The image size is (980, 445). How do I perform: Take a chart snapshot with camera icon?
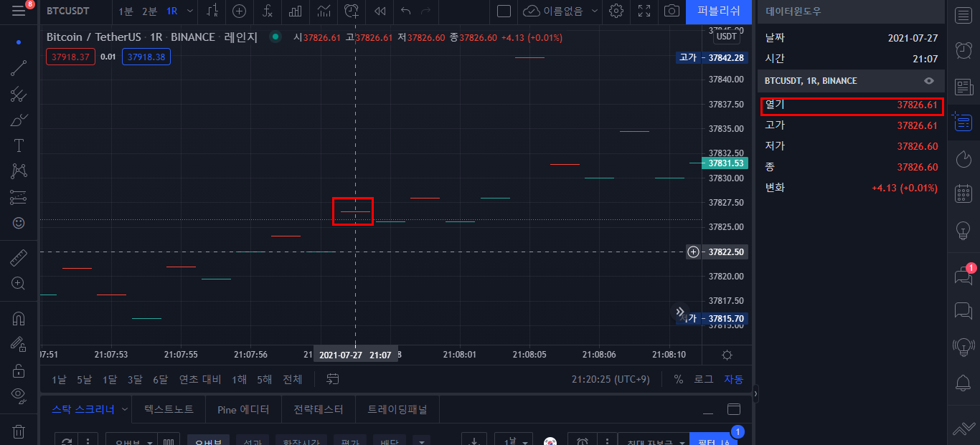(x=672, y=11)
